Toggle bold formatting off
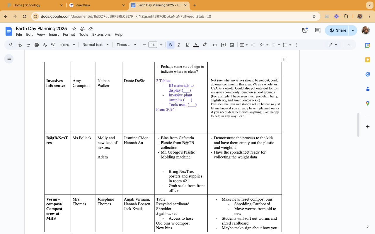The width and height of the screenshot is (375, 234). tap(171, 45)
